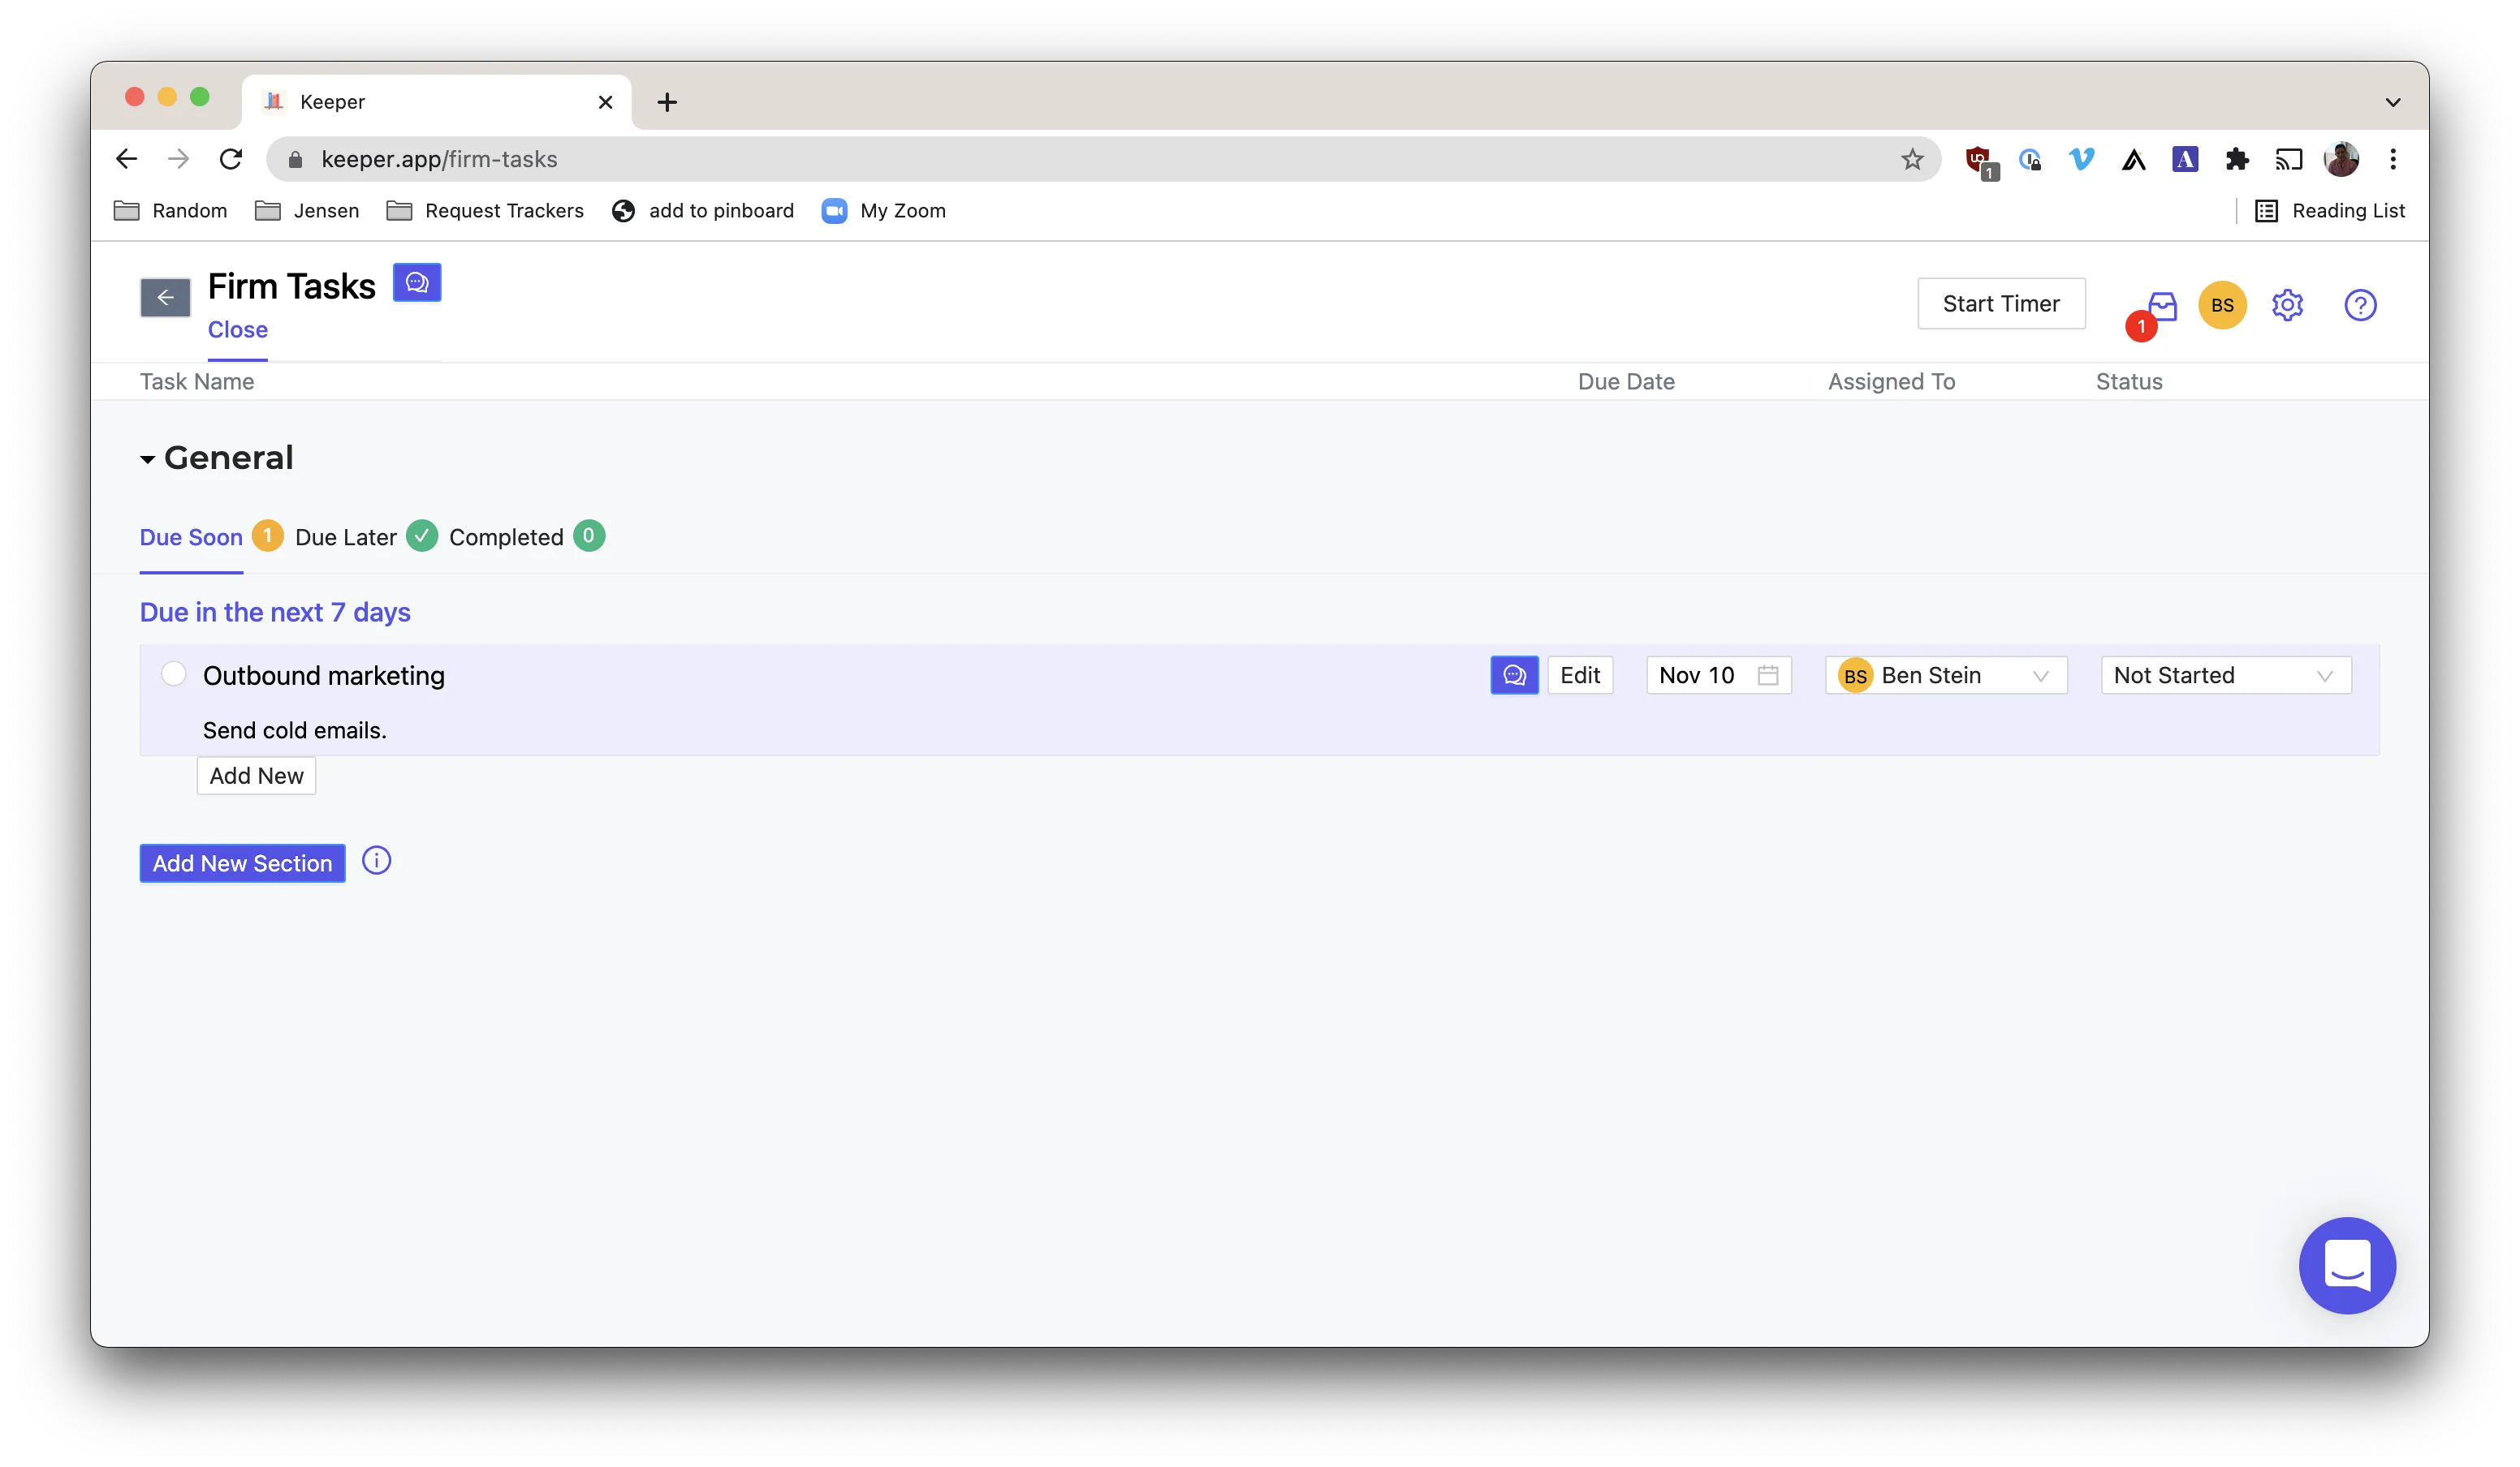
Task: Open the Not Started status dropdown
Action: coord(2226,676)
